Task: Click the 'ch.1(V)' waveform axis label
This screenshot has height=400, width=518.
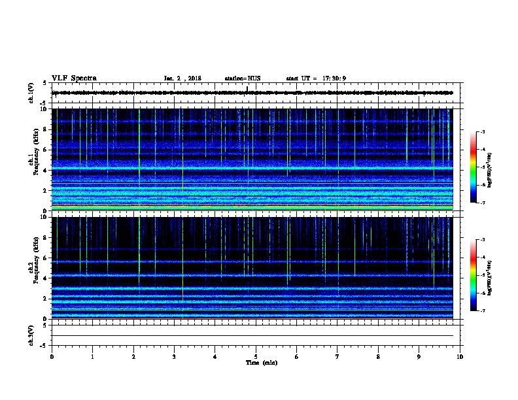Action: (x=31, y=93)
